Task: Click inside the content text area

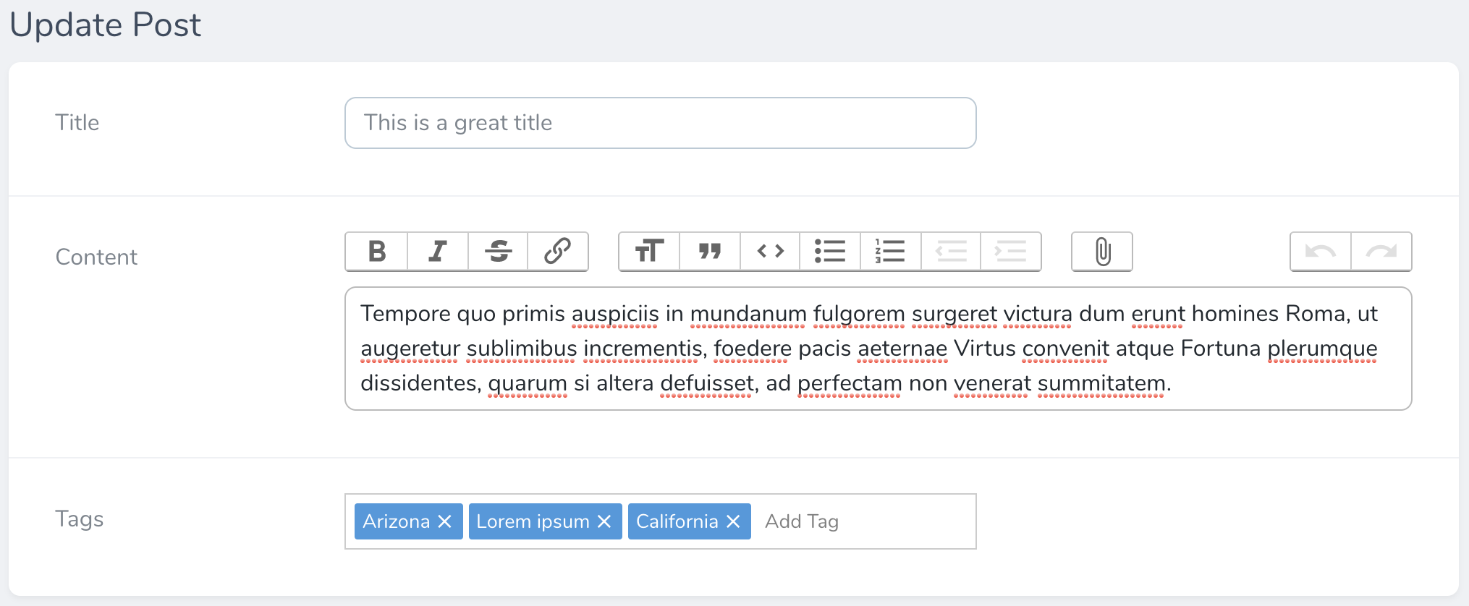Action: click(878, 349)
